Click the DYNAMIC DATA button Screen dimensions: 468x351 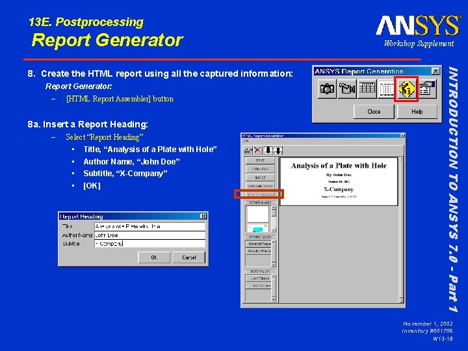[260, 186]
